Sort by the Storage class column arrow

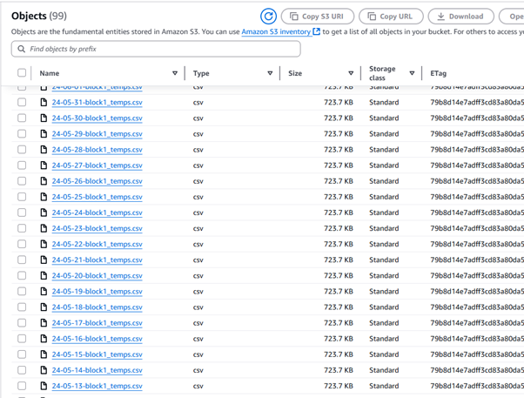412,73
